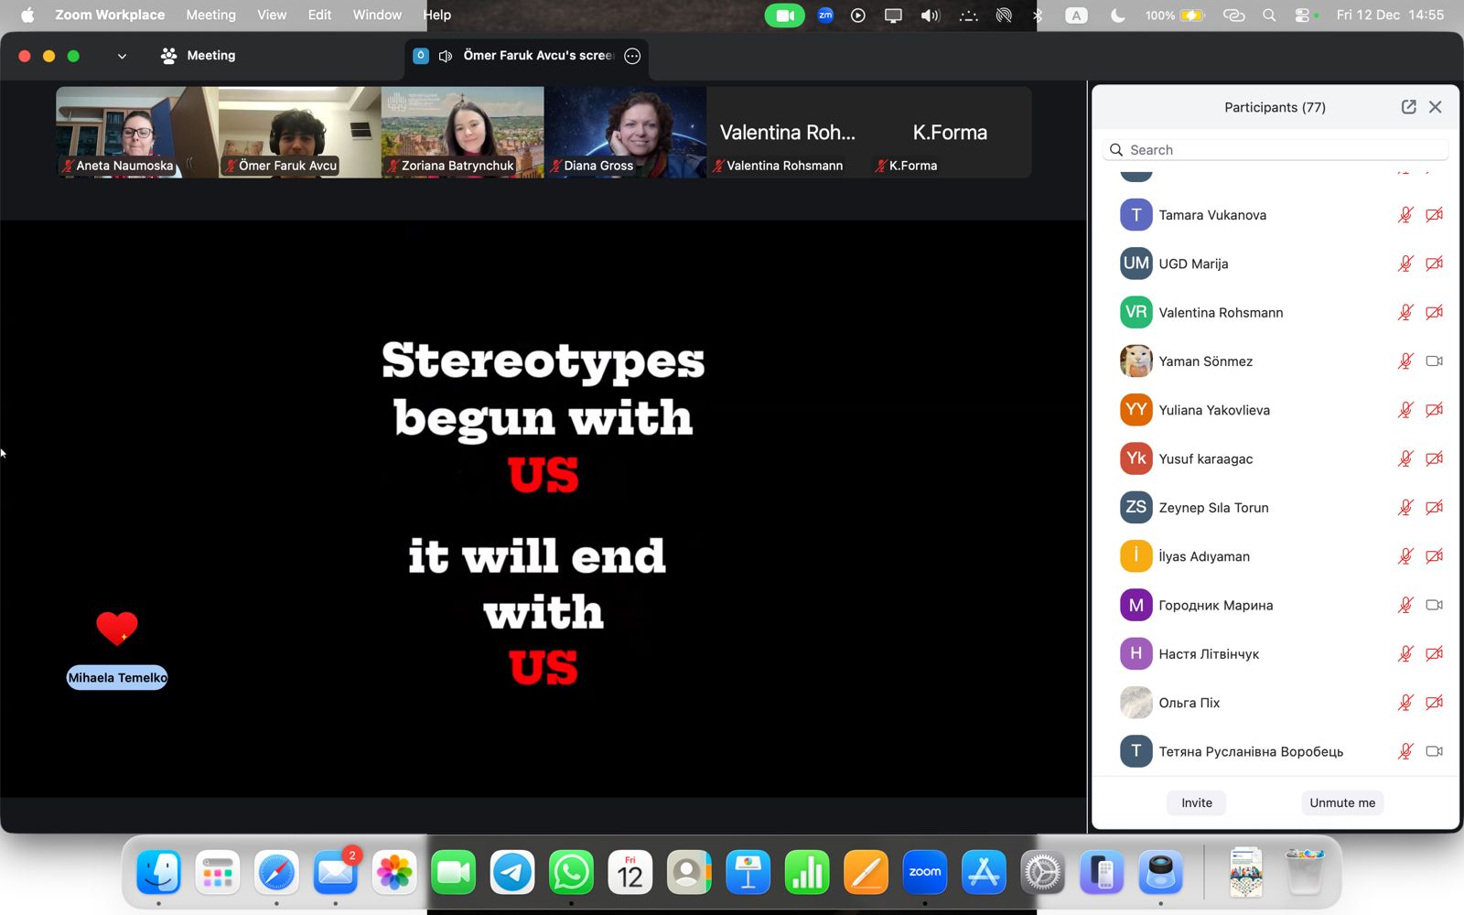
Task: Click the Mihaela Temelko reaction label
Action: click(x=117, y=678)
